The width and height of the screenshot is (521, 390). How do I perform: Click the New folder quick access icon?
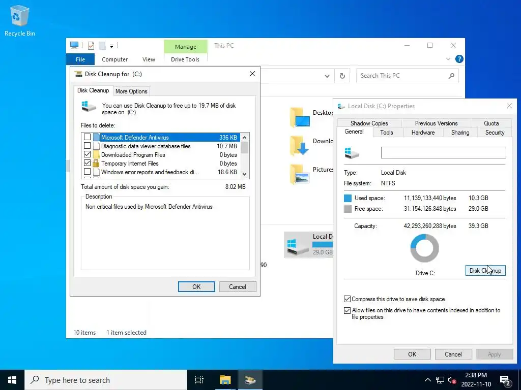click(102, 45)
